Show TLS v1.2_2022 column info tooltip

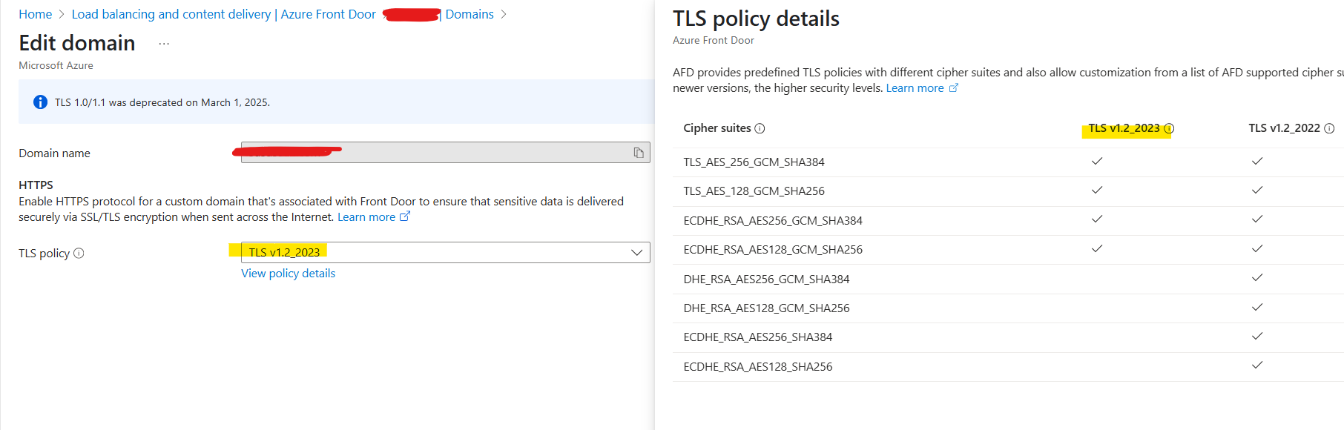click(x=1329, y=128)
